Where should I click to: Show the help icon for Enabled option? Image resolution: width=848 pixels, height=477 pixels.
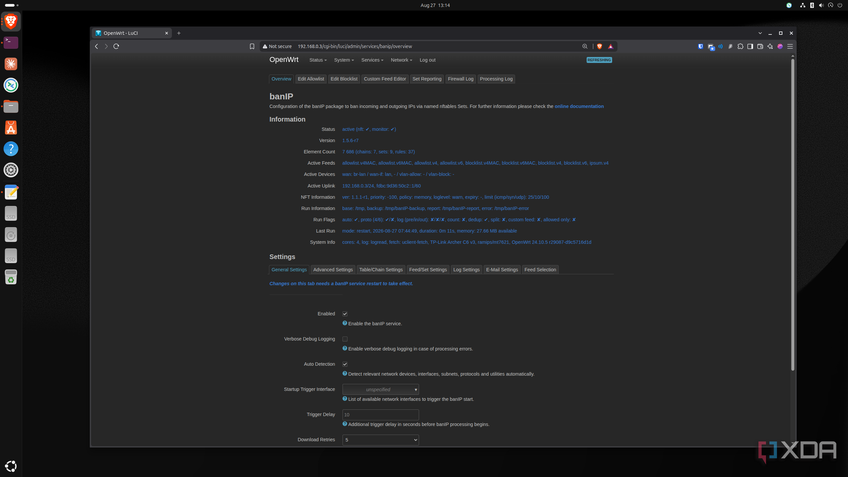point(345,323)
